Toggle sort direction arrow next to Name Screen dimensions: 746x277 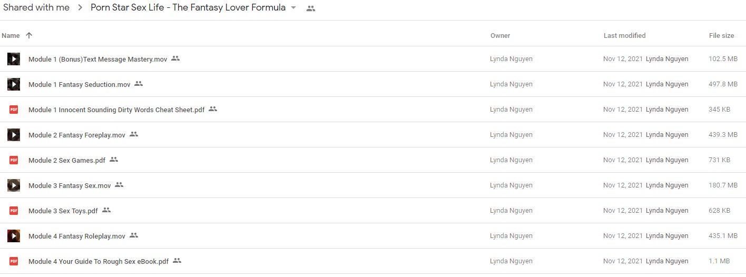pyautogui.click(x=29, y=35)
